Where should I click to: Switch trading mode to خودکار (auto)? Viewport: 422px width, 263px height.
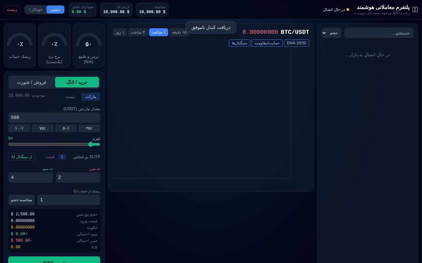36,10
